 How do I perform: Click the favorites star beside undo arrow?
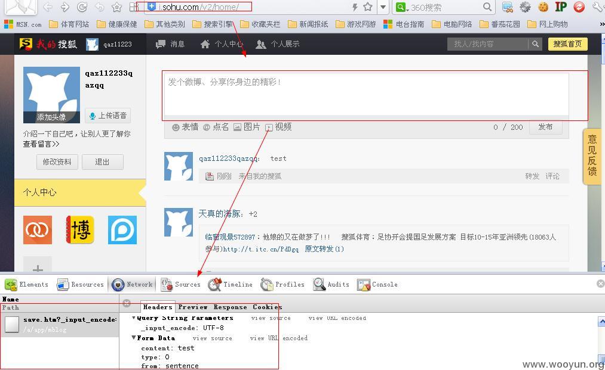[x=117, y=7]
